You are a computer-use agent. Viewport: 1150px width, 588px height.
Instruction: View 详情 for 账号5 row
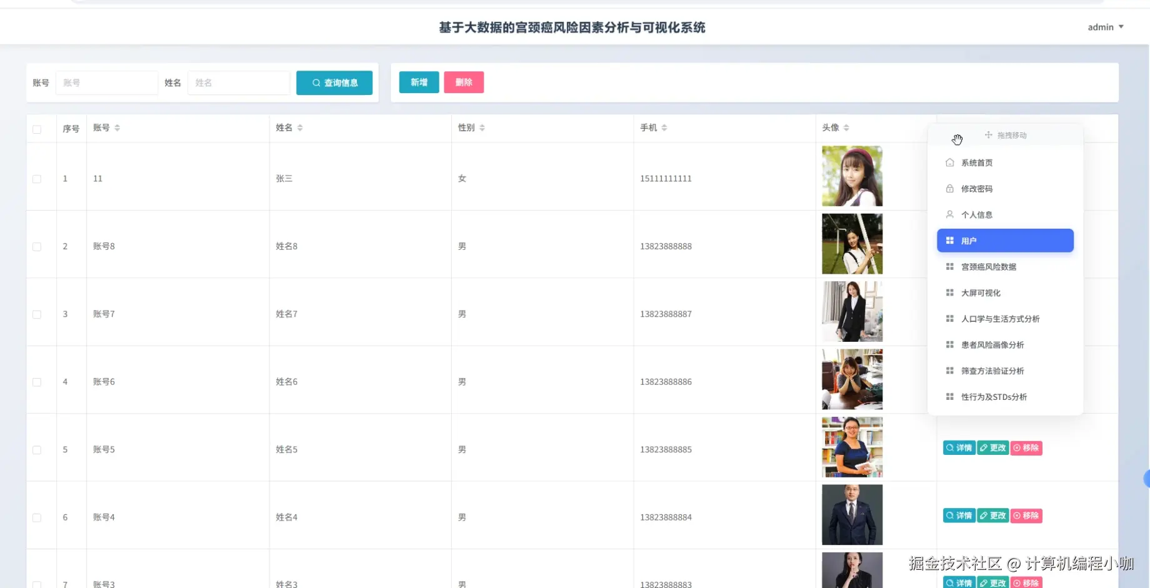click(959, 448)
